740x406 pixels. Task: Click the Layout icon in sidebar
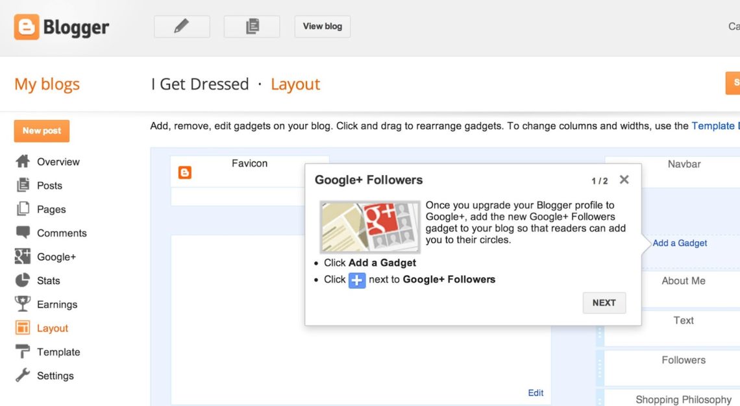23,328
